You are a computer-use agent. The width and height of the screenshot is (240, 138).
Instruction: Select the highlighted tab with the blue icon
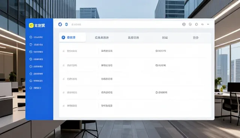click(x=72, y=37)
